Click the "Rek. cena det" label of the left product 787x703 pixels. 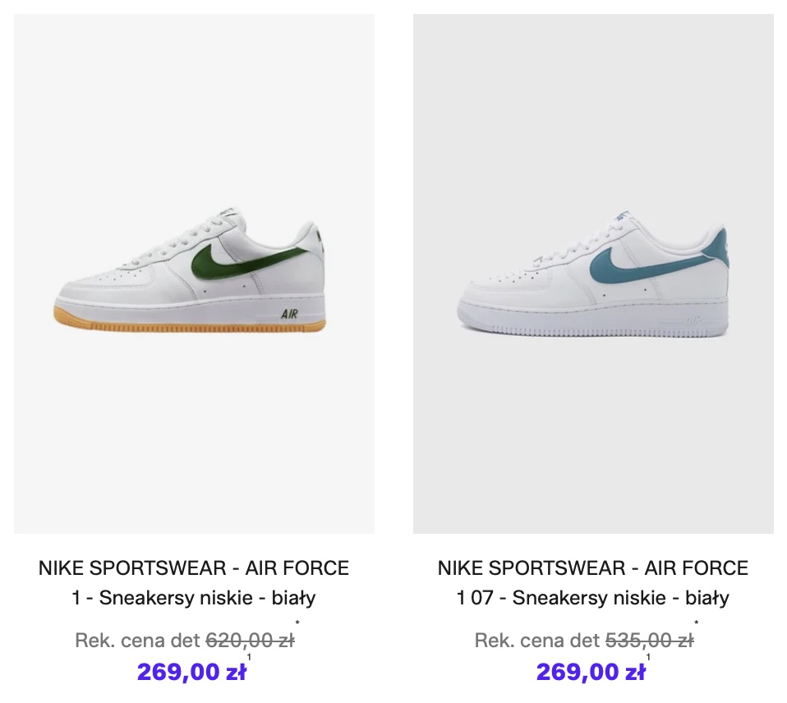click(x=136, y=641)
